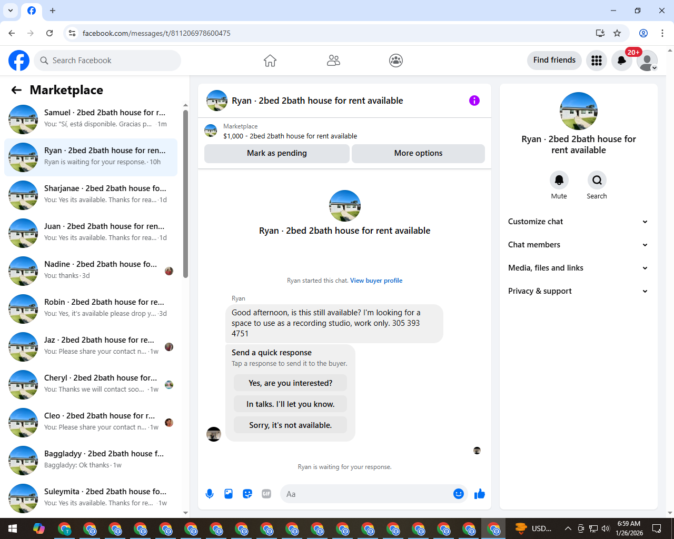This screenshot has height=539, width=674.
Task: Open Copilot from the taskbar
Action: pyautogui.click(x=38, y=528)
